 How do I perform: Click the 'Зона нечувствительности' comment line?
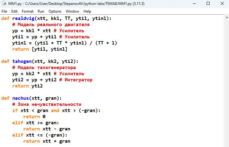[47, 104]
